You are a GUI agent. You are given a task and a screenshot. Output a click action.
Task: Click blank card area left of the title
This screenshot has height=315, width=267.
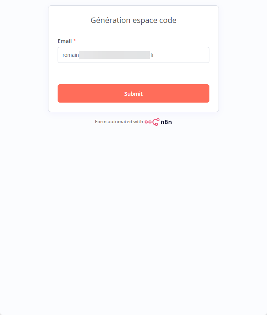(x=69, y=20)
